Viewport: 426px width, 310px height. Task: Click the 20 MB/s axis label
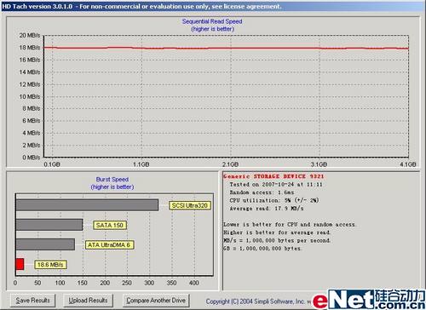tap(30, 36)
